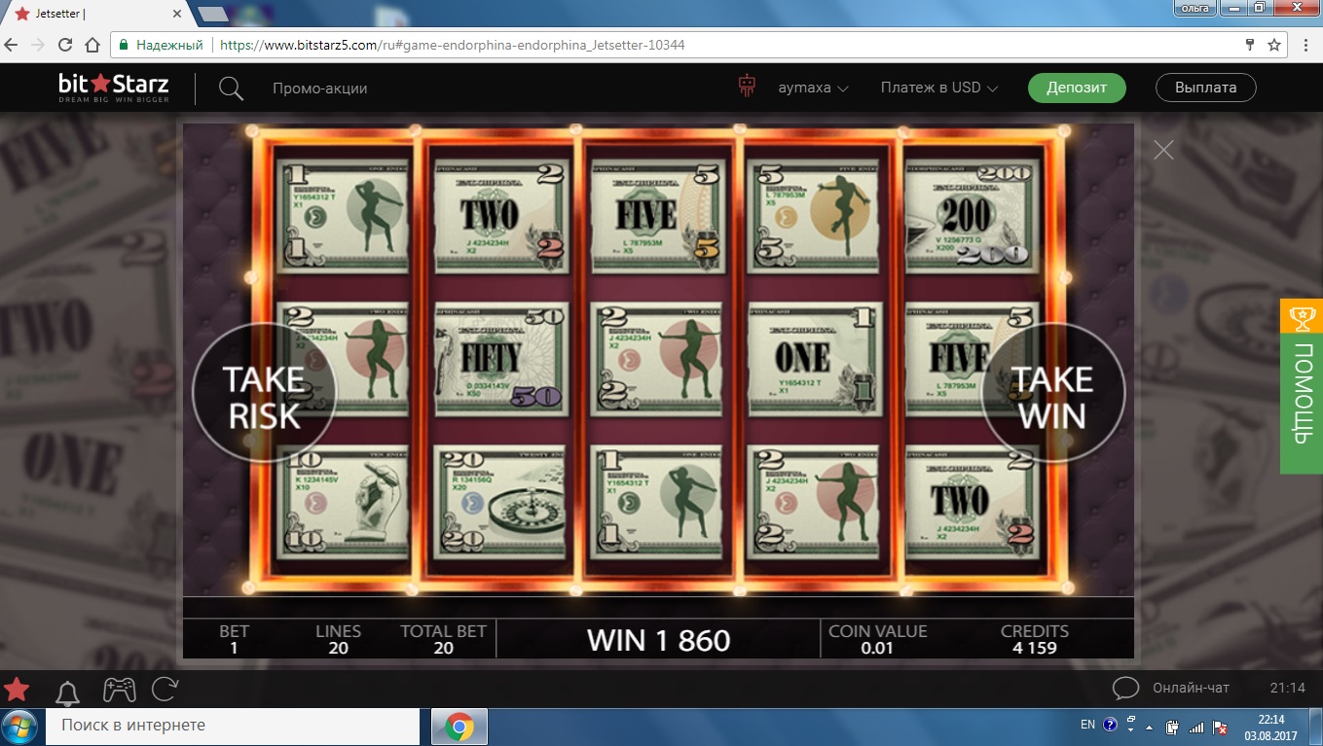Open the Выплата withdrawal page
Screen dimensions: 1323x746
[1205, 88]
